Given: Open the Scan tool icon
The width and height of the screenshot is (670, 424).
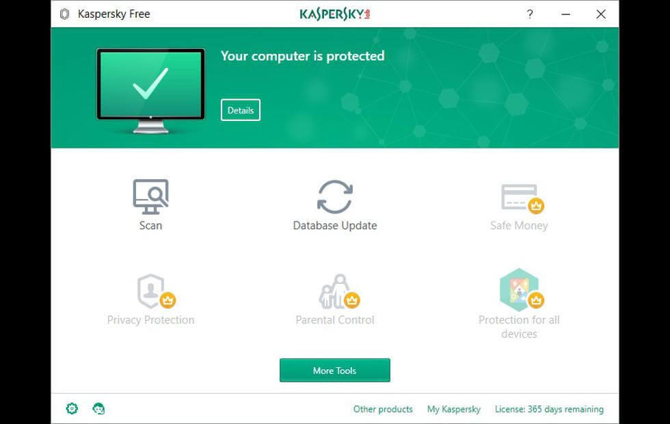Looking at the screenshot, I should pyautogui.click(x=150, y=197).
